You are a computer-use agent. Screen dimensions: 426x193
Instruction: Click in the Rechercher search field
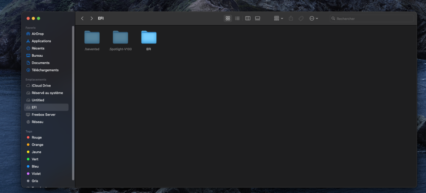tap(371, 18)
